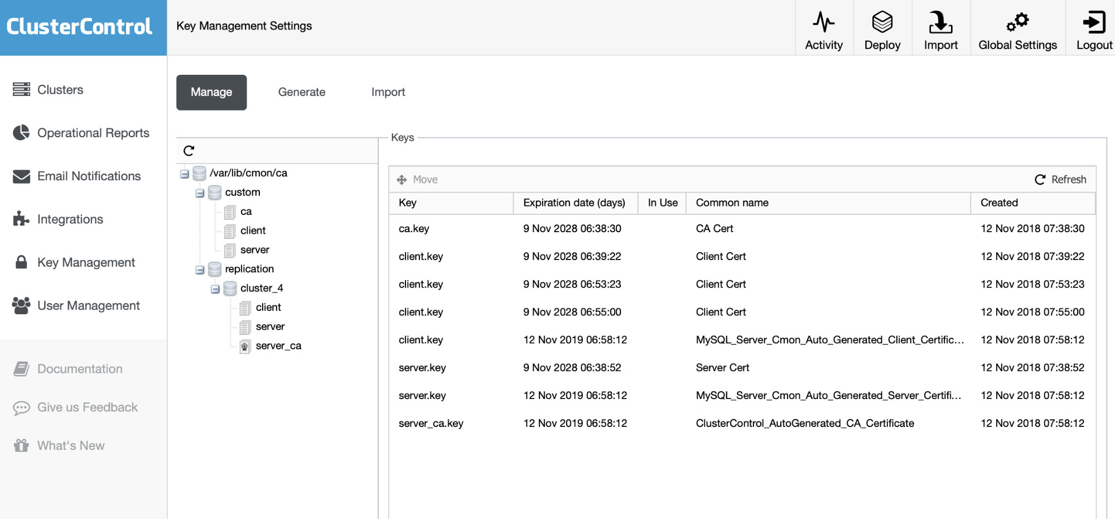Open Clusters in the sidebar
Screen dimensions: 1115x519
coord(60,89)
